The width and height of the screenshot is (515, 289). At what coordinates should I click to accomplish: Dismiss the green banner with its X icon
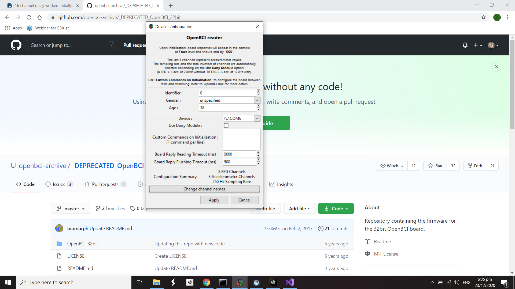pos(497,67)
